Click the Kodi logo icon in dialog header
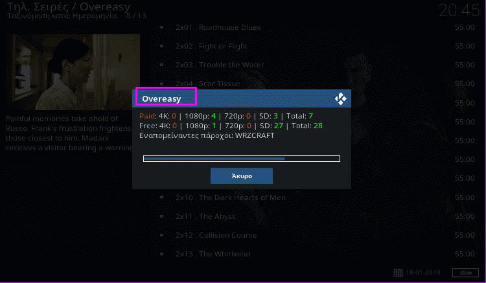Viewport: 486px width, 283px height. 341,99
